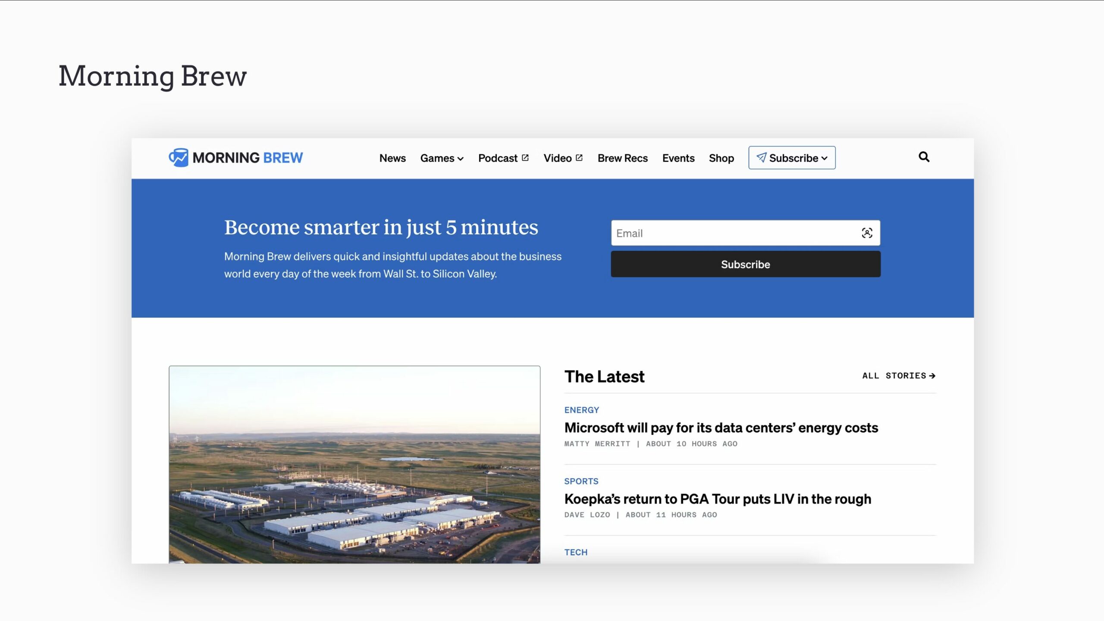Expand the Games dropdown chevron
1104x621 pixels.
(461, 159)
